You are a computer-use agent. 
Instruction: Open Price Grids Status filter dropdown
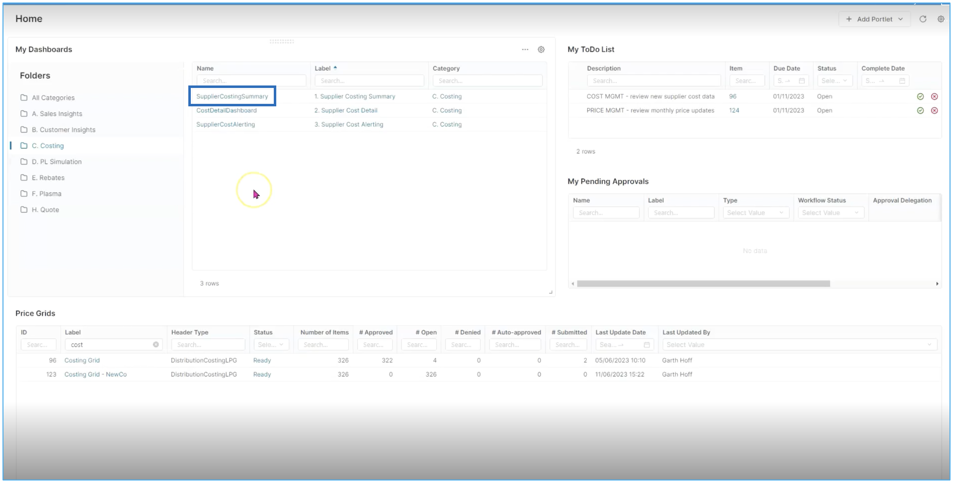270,344
